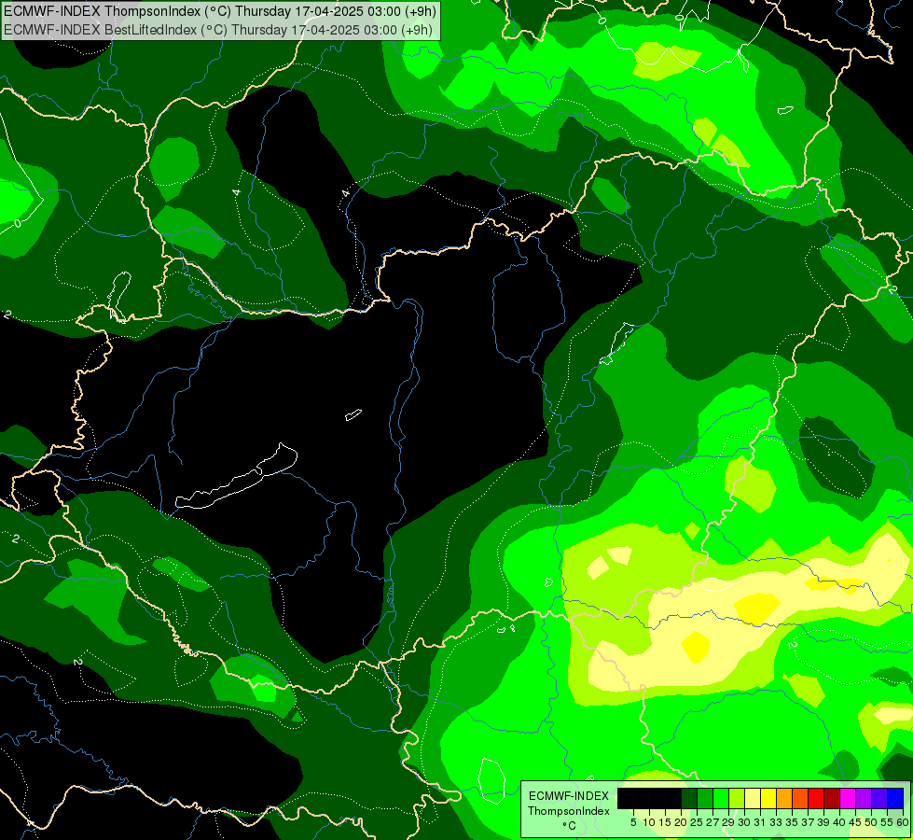913x840 pixels.
Task: Select the lime 29-30 legend swatch
Action: [x=737, y=799]
